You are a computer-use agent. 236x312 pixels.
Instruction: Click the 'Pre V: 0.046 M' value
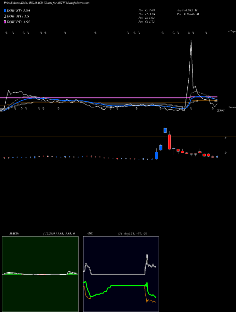pos(188,14)
